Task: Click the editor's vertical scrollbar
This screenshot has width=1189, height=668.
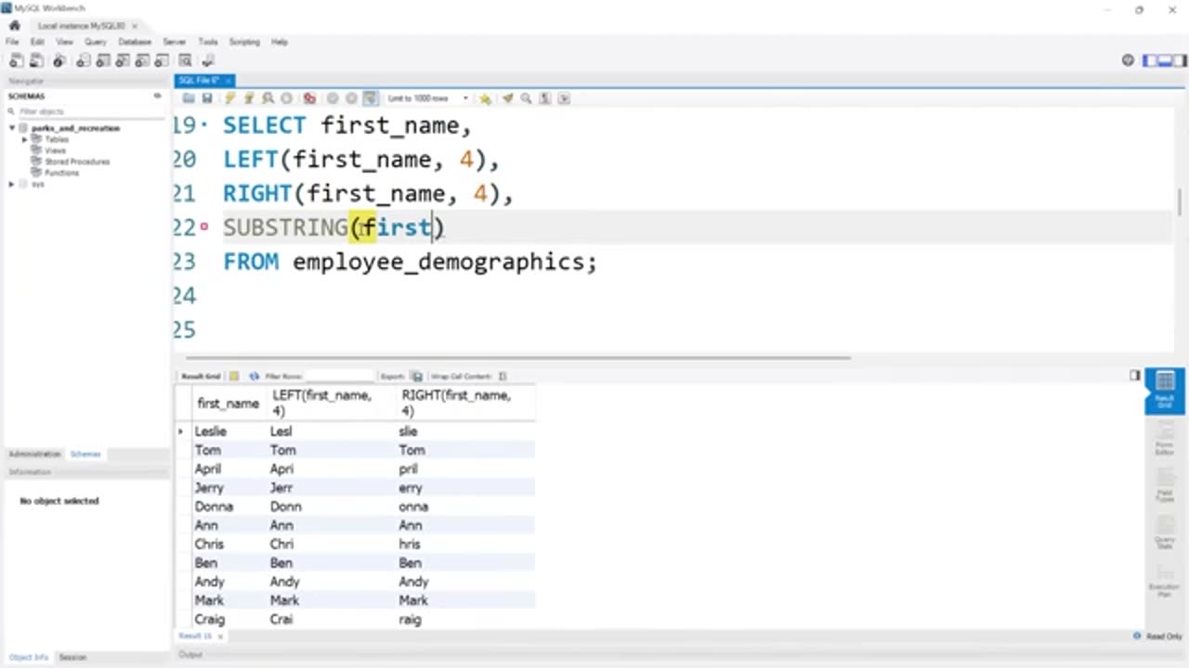Action: click(x=1180, y=202)
